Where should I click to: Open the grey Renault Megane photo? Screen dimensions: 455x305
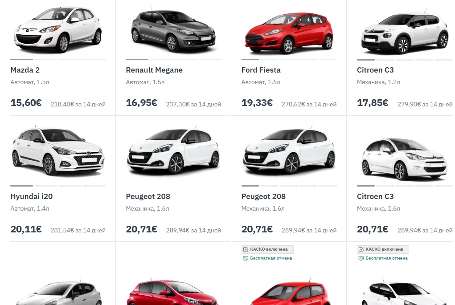(x=173, y=31)
